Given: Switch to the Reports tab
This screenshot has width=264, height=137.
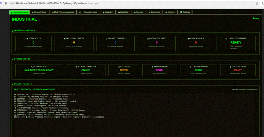Looking at the screenshot, I should click(x=171, y=12).
